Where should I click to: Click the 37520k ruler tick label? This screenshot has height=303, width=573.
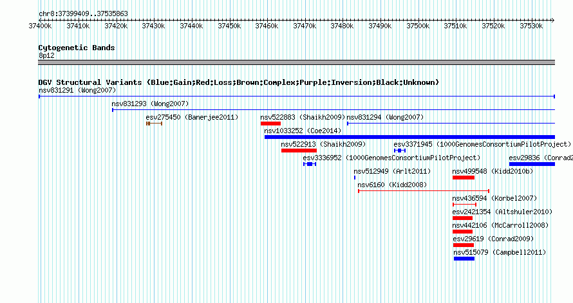point(493,26)
